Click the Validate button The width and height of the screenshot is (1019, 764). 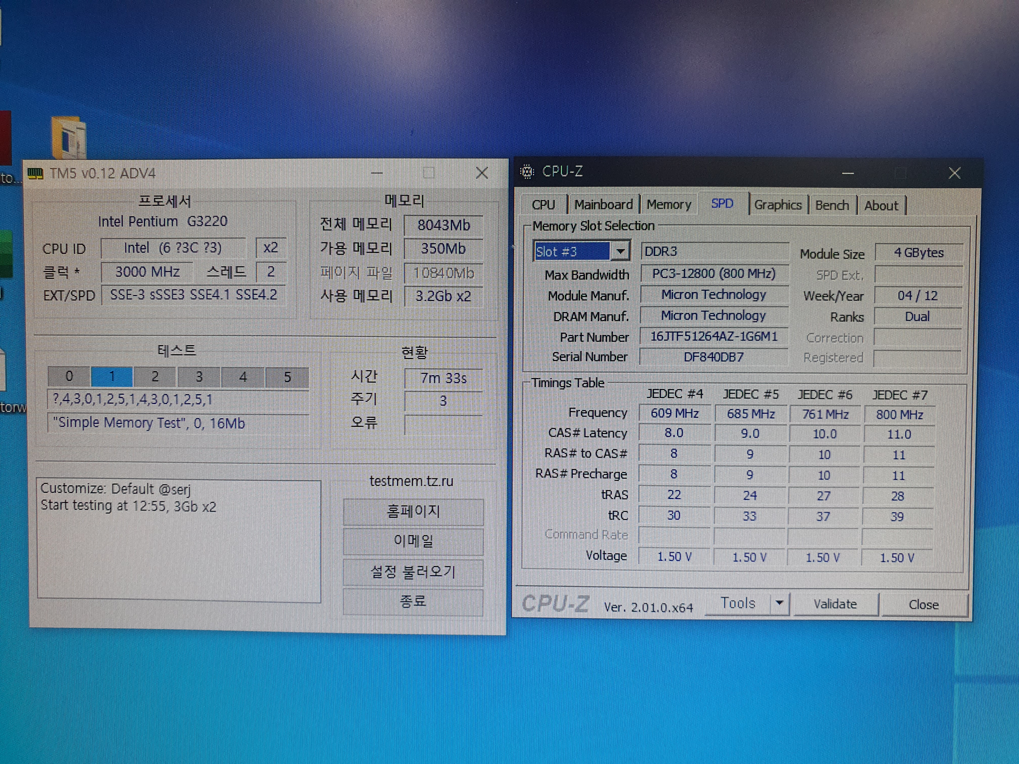click(x=835, y=604)
